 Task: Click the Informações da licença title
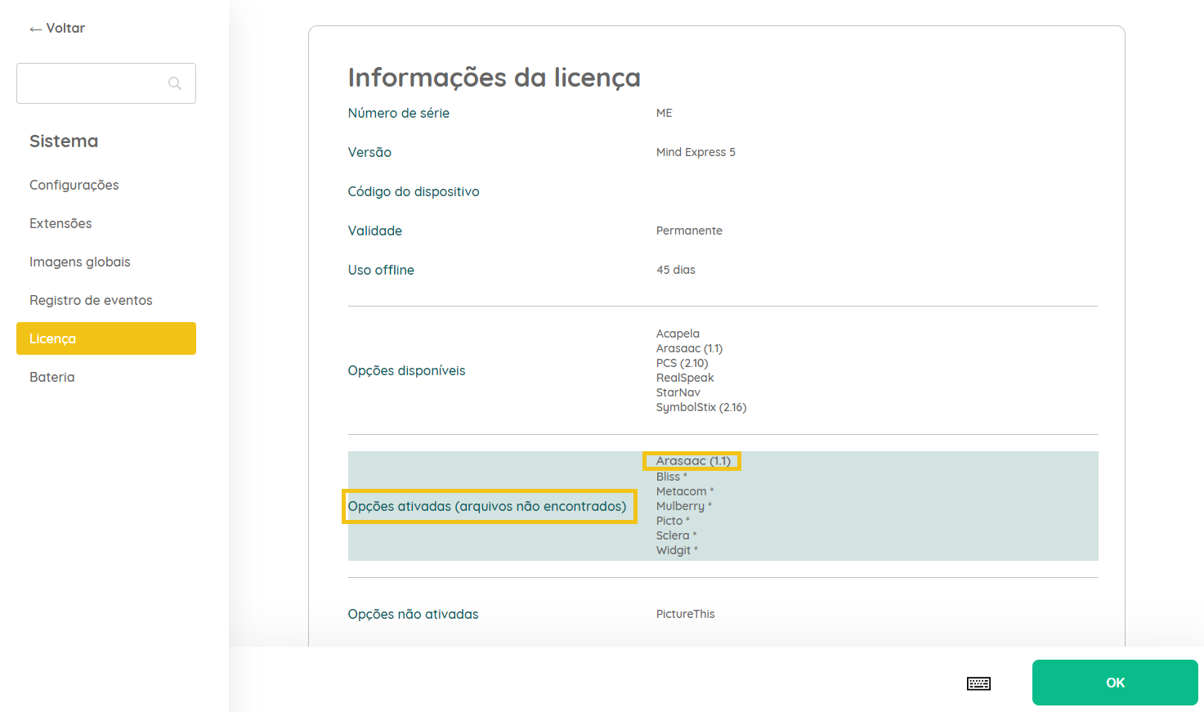pyautogui.click(x=494, y=77)
